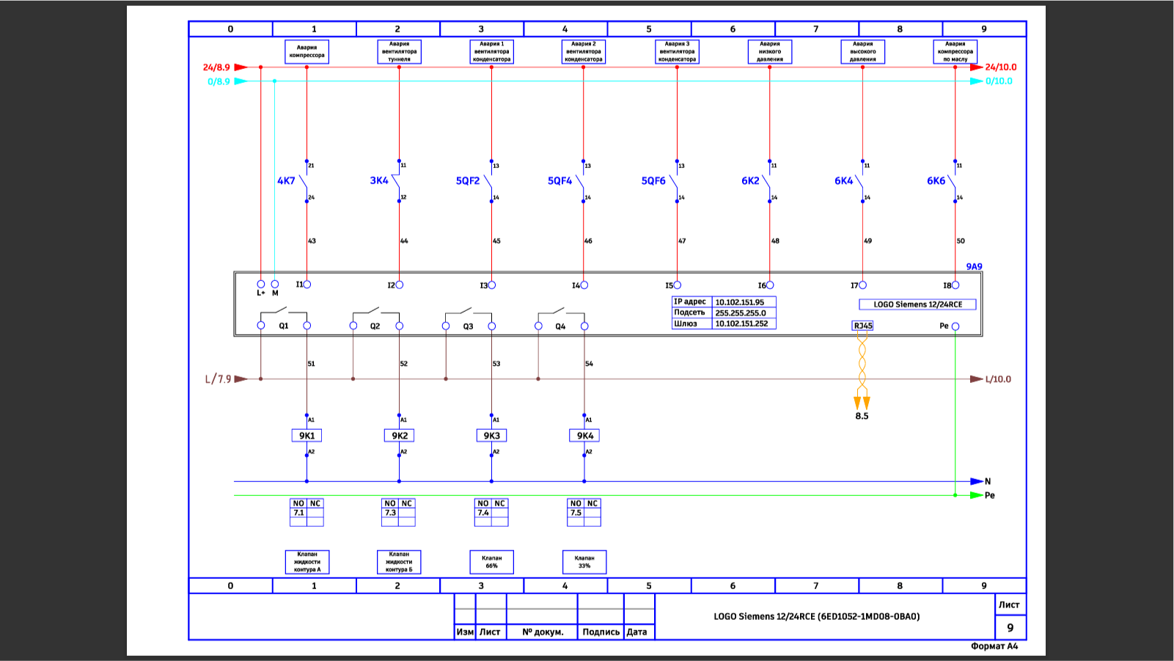Click the 'Авария компрессора' label box
Image resolution: width=1174 pixels, height=661 pixels.
pyautogui.click(x=307, y=52)
